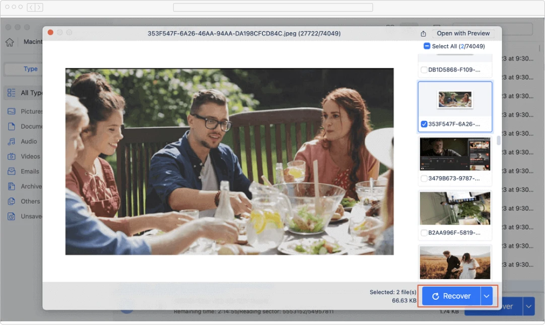Image resolution: width=545 pixels, height=325 pixels.
Task: Click the home icon in background window
Action: [x=10, y=42]
